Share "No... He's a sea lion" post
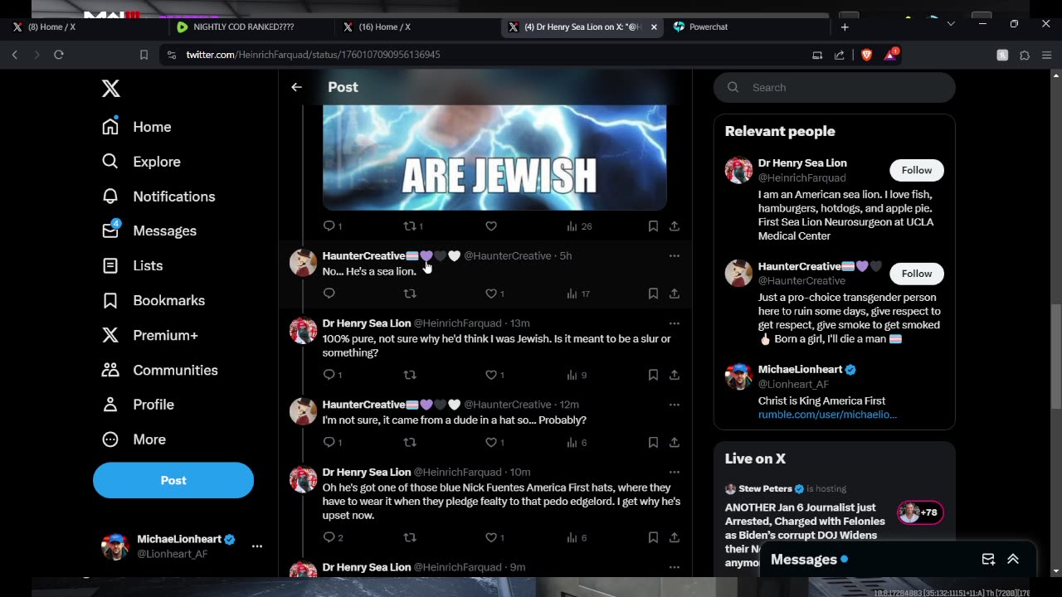 pos(675,294)
